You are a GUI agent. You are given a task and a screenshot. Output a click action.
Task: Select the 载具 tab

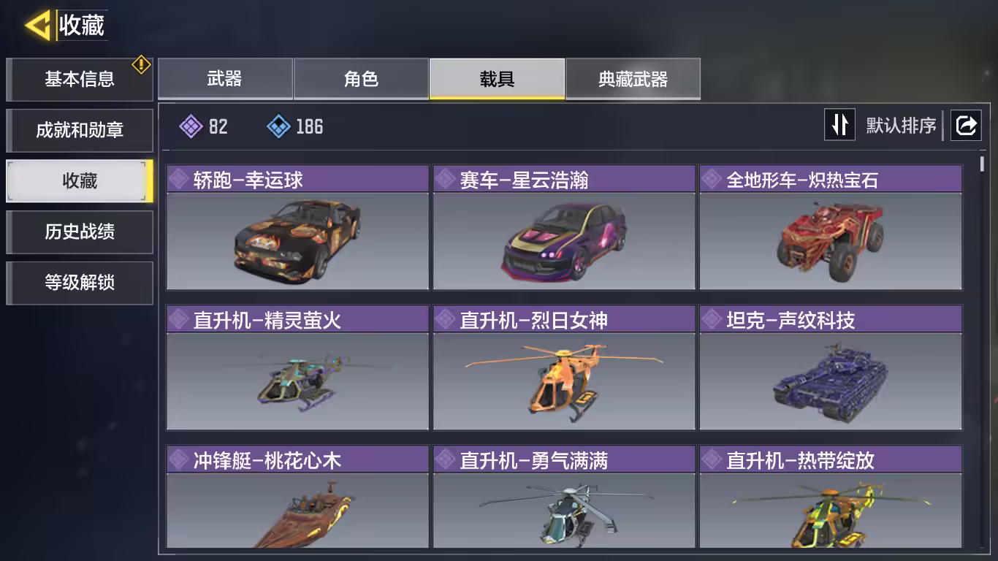497,79
